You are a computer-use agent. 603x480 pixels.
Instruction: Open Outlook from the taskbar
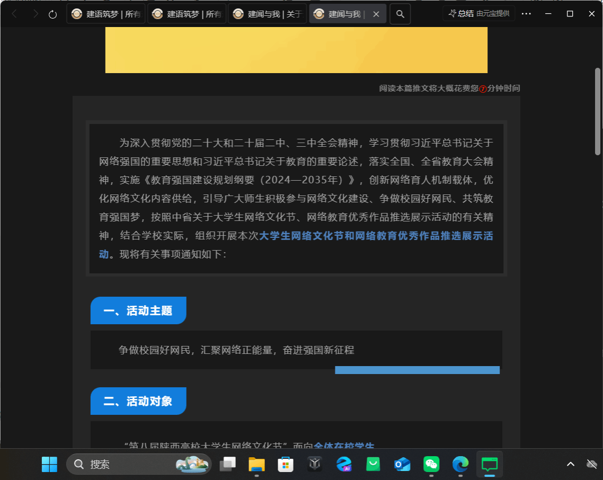tap(402, 464)
